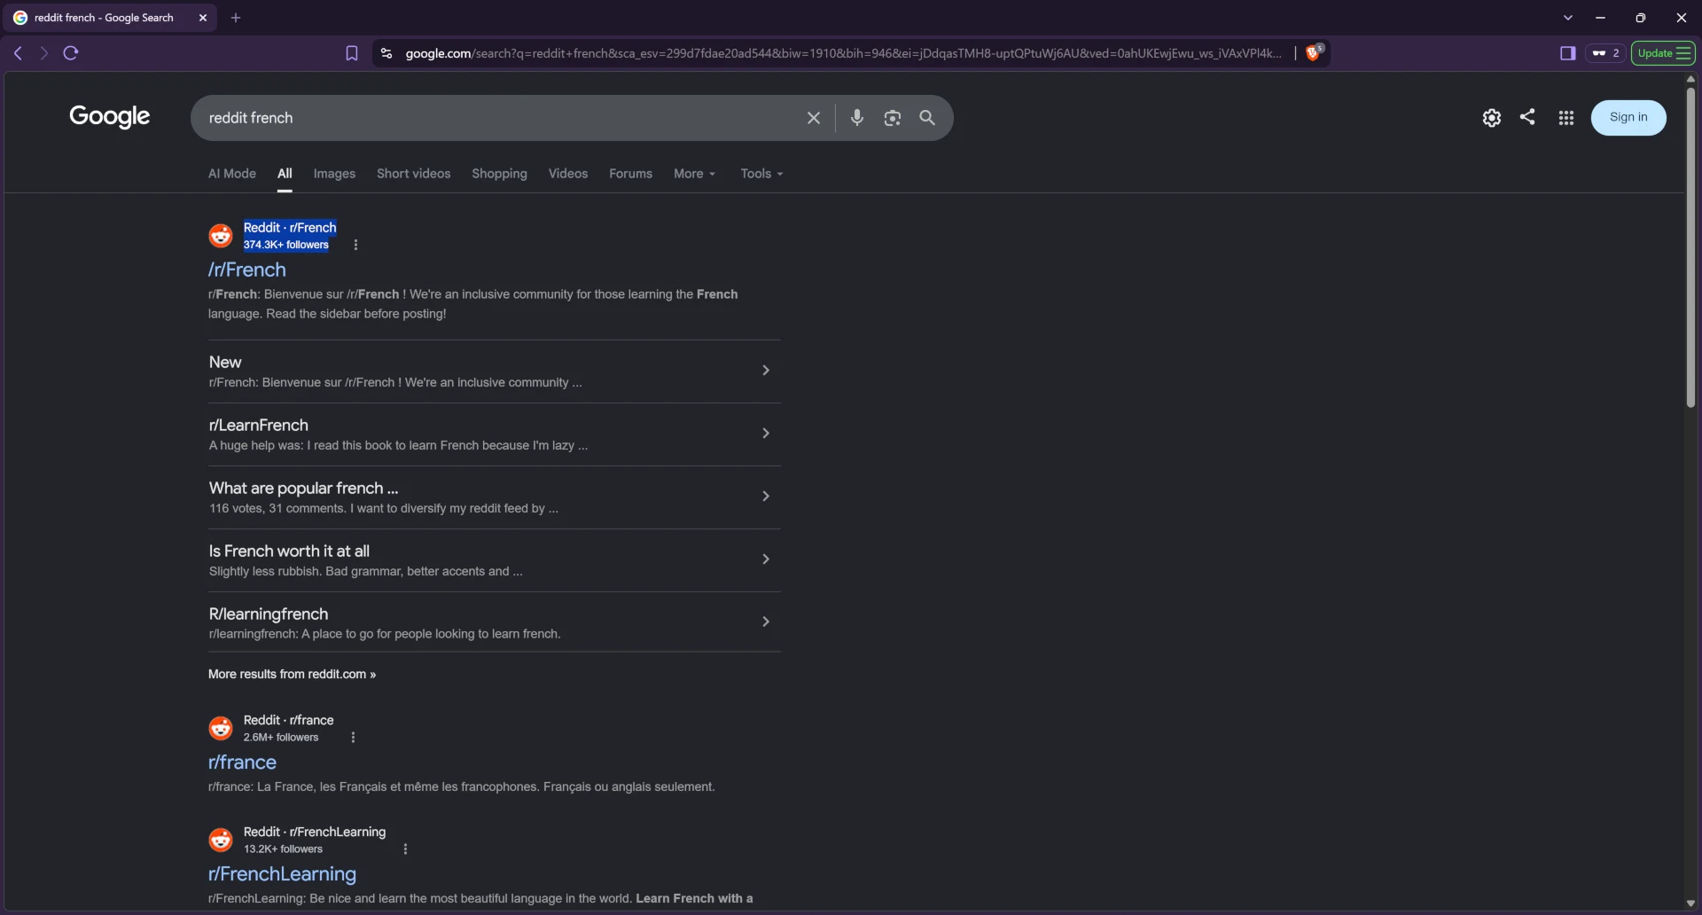Open Google quick settings gear
Screen dimensions: 1702x915
(x=1492, y=118)
